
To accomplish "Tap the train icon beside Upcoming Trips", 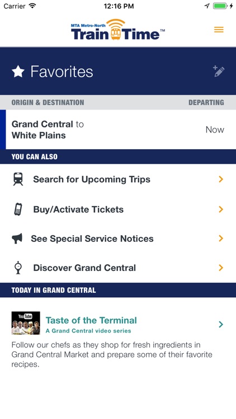I will coord(18,179).
